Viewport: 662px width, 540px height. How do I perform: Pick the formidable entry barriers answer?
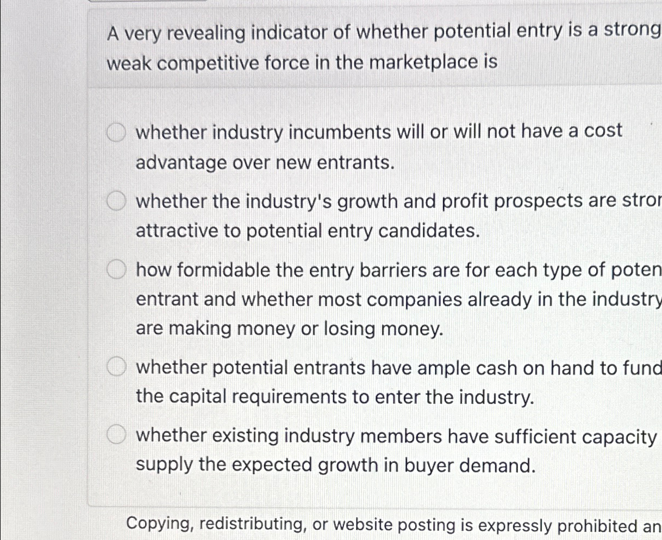click(x=116, y=270)
